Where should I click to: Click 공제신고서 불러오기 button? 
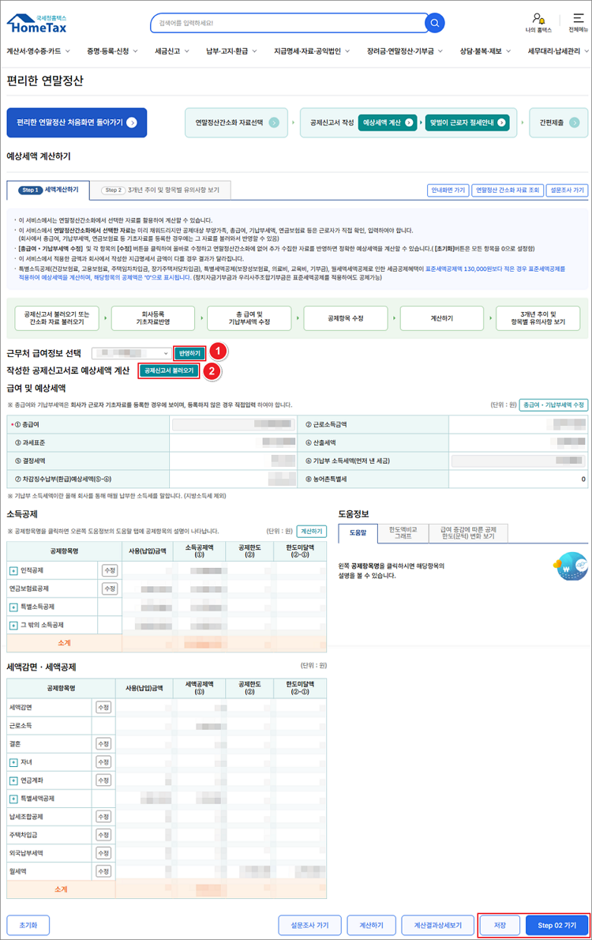coord(169,370)
